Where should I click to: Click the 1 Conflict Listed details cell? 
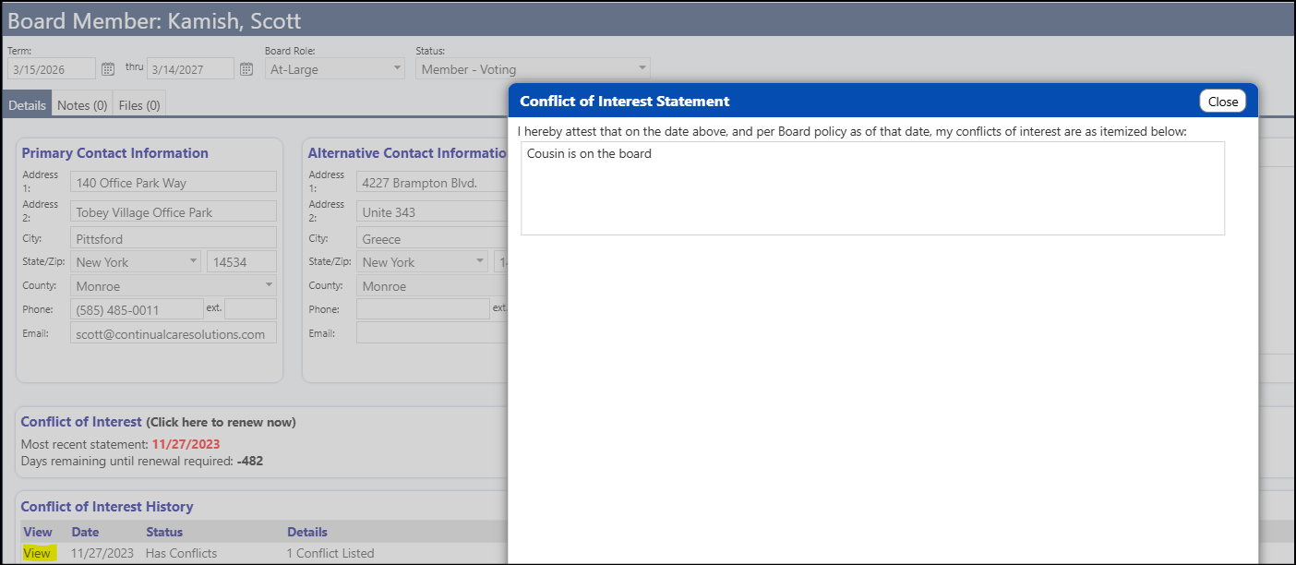pyautogui.click(x=330, y=554)
